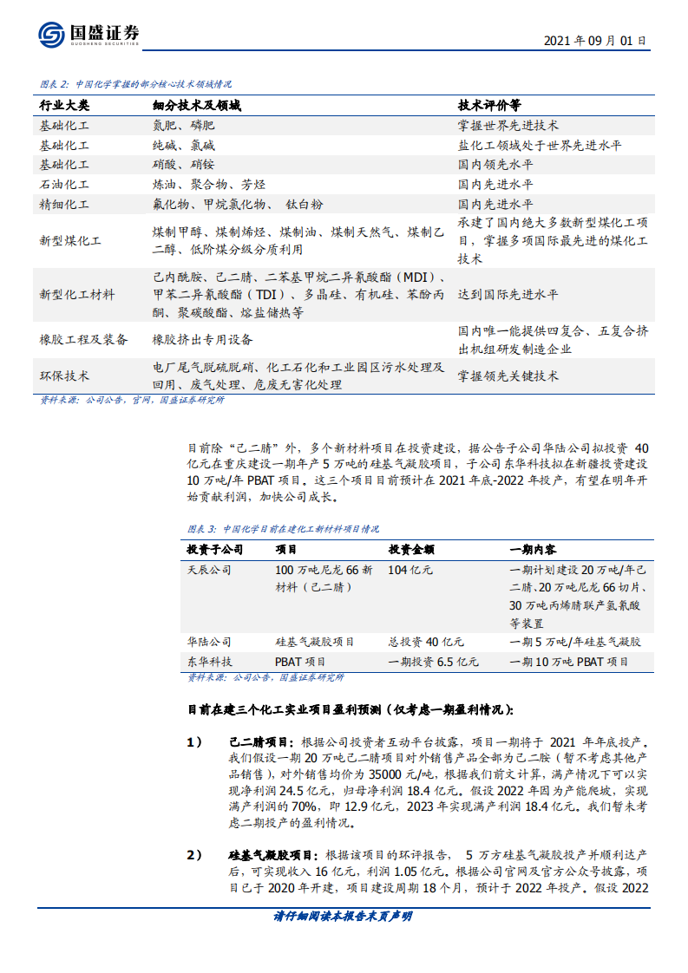Select the 精细化工 row label
Viewport: 688px width, 973px height.
tap(64, 204)
